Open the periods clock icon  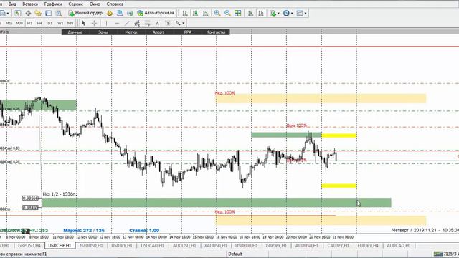coord(286,13)
